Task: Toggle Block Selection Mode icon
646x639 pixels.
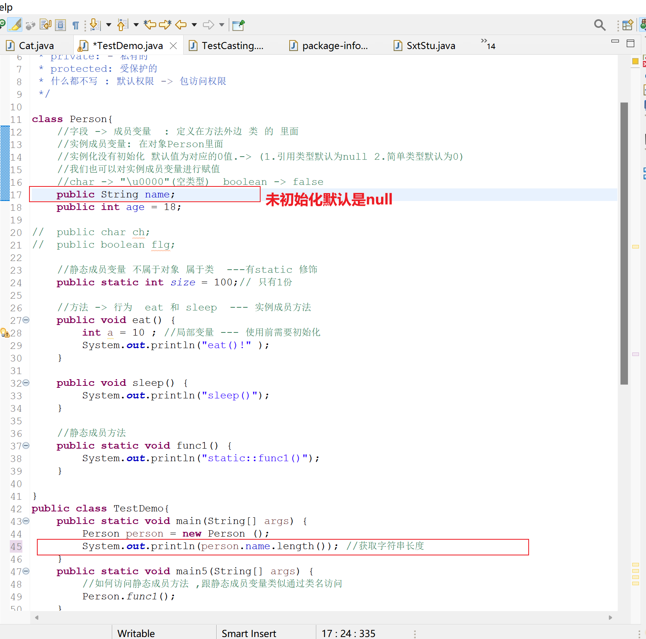Action: pyautogui.click(x=60, y=25)
